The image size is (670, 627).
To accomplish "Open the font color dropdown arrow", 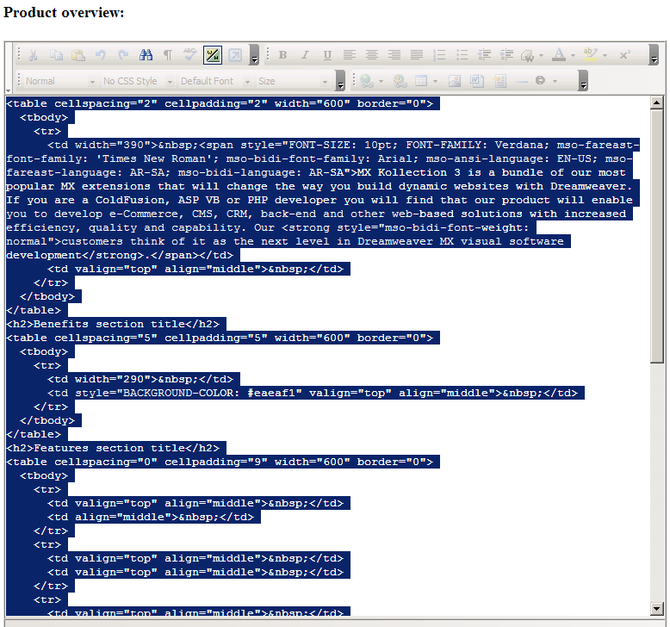I will (573, 56).
